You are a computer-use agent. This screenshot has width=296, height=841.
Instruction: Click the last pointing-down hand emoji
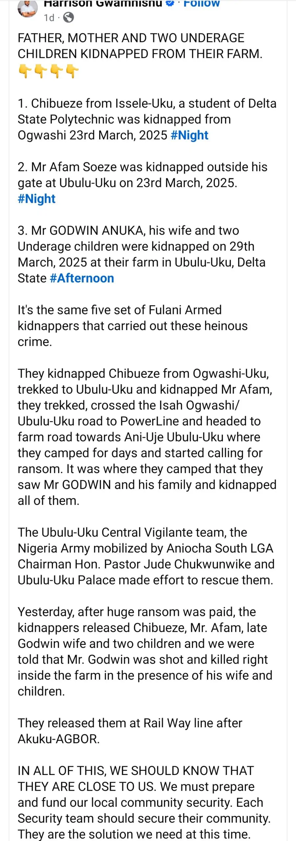[72, 71]
